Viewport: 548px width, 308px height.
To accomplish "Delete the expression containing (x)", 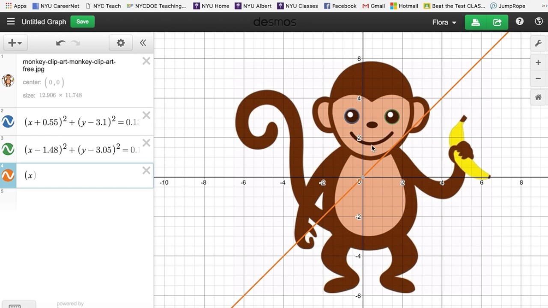I will tap(146, 171).
